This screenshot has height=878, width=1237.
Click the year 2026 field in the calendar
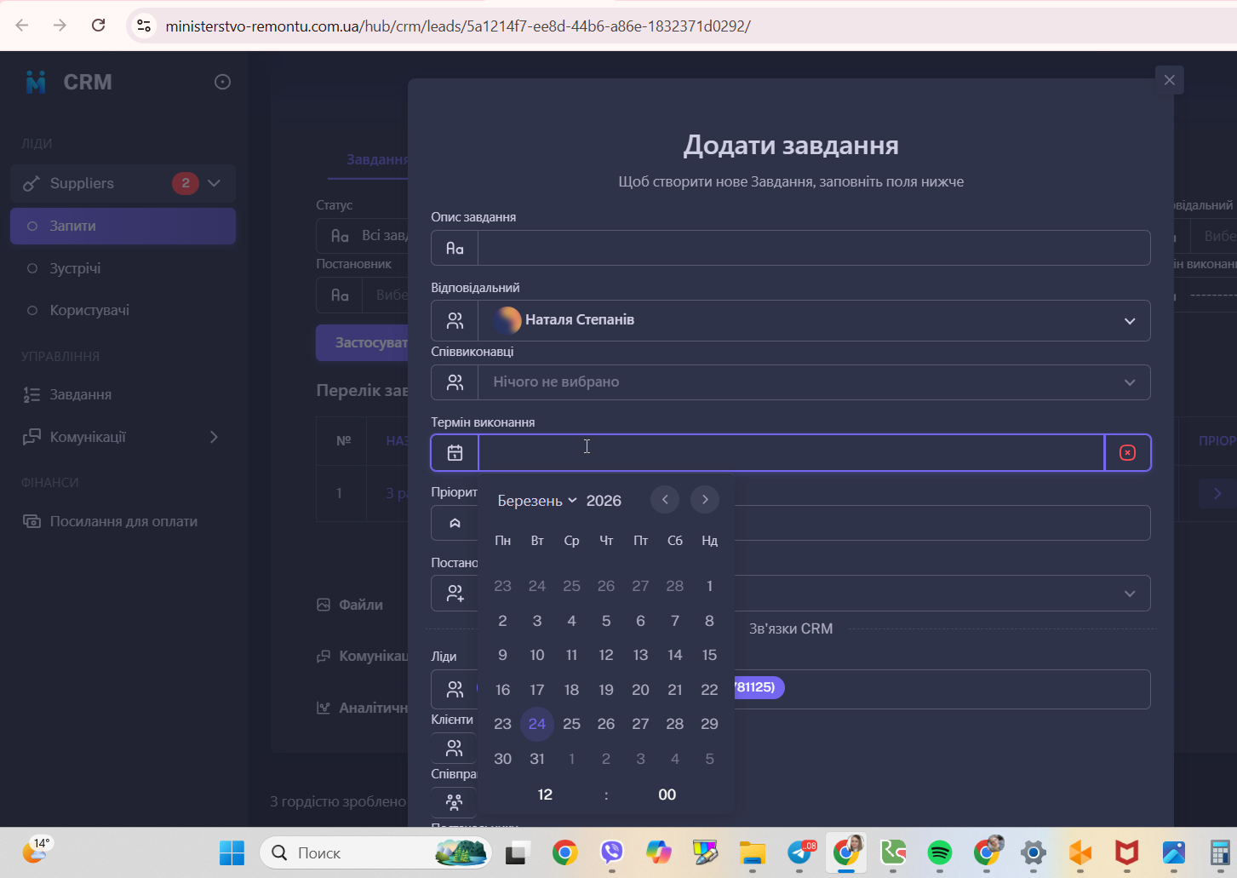(604, 501)
